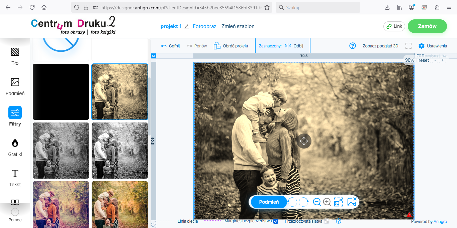This screenshot has width=457, height=228.
Task: Rename project using pencil icon
Action: pyautogui.click(x=187, y=26)
